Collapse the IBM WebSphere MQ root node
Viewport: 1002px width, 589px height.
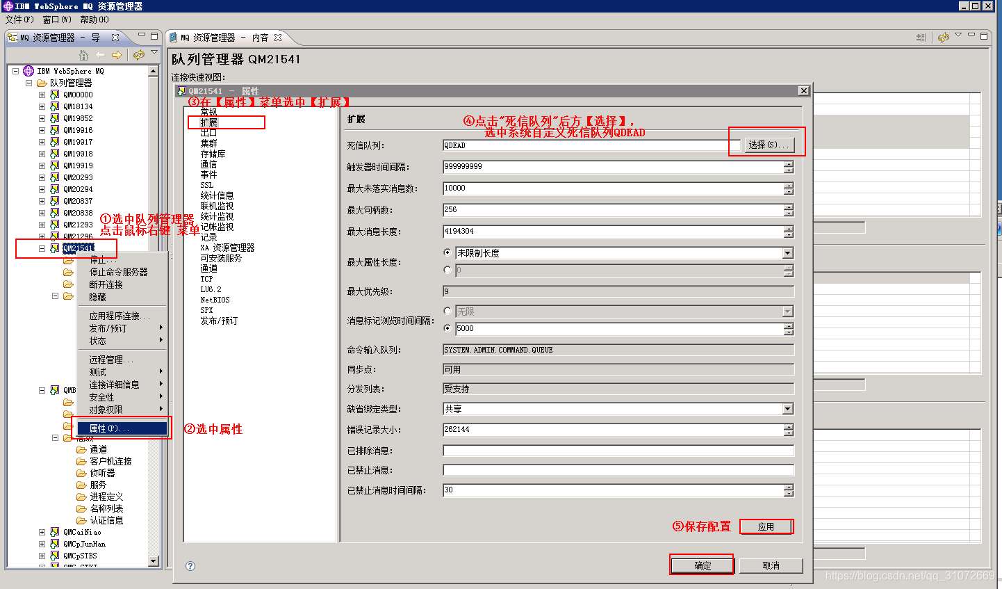tap(15, 71)
